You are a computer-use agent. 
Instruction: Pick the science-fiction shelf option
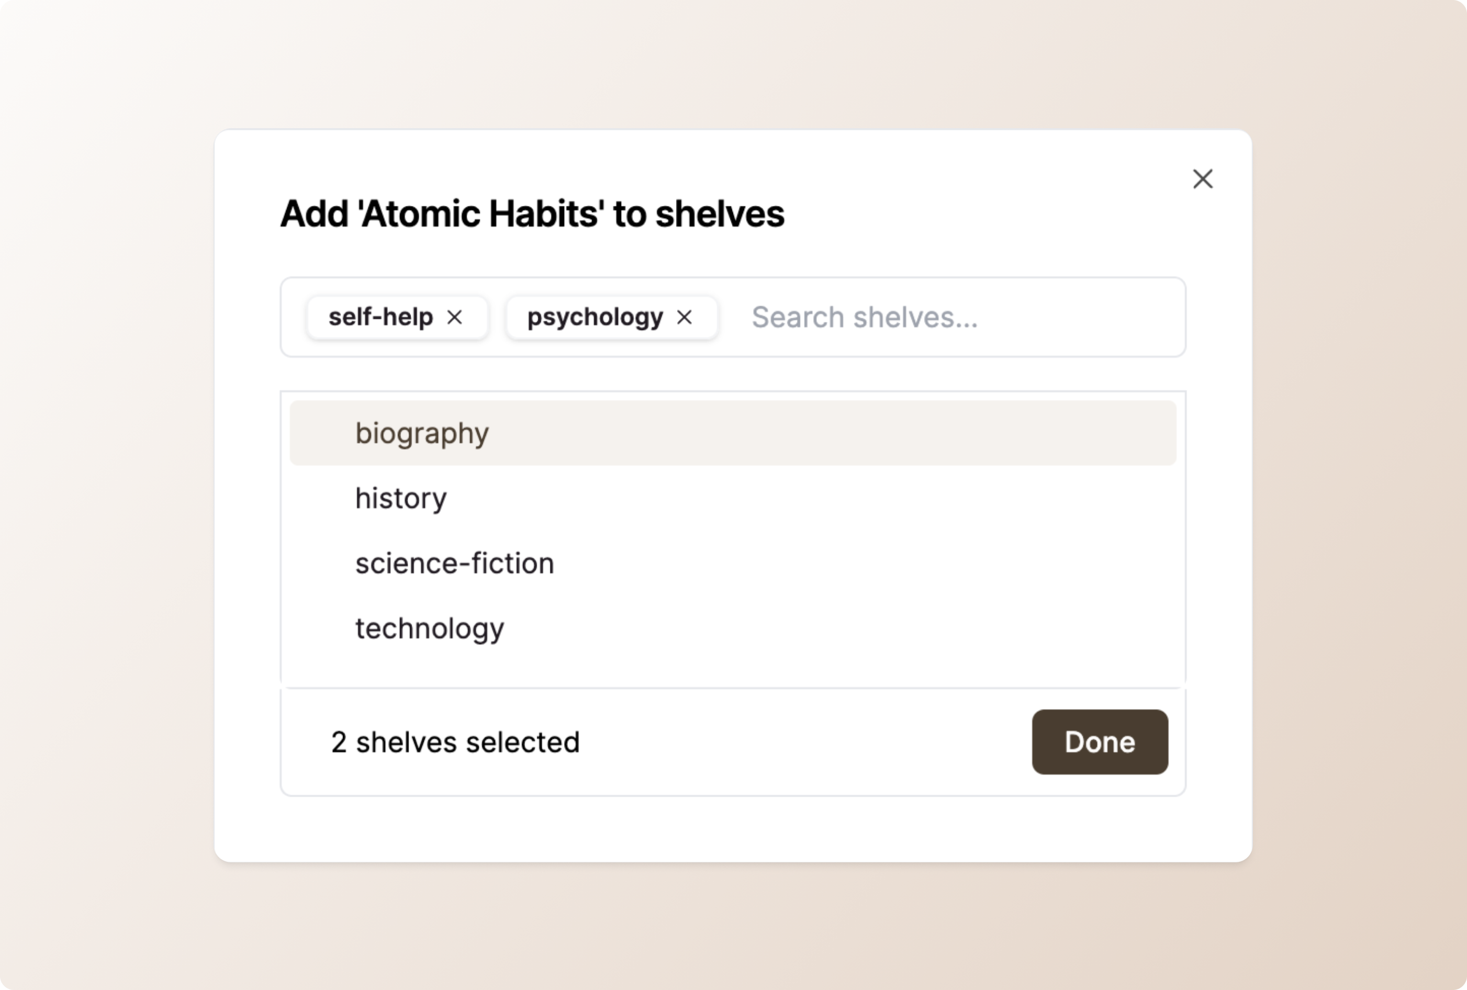tap(733, 563)
